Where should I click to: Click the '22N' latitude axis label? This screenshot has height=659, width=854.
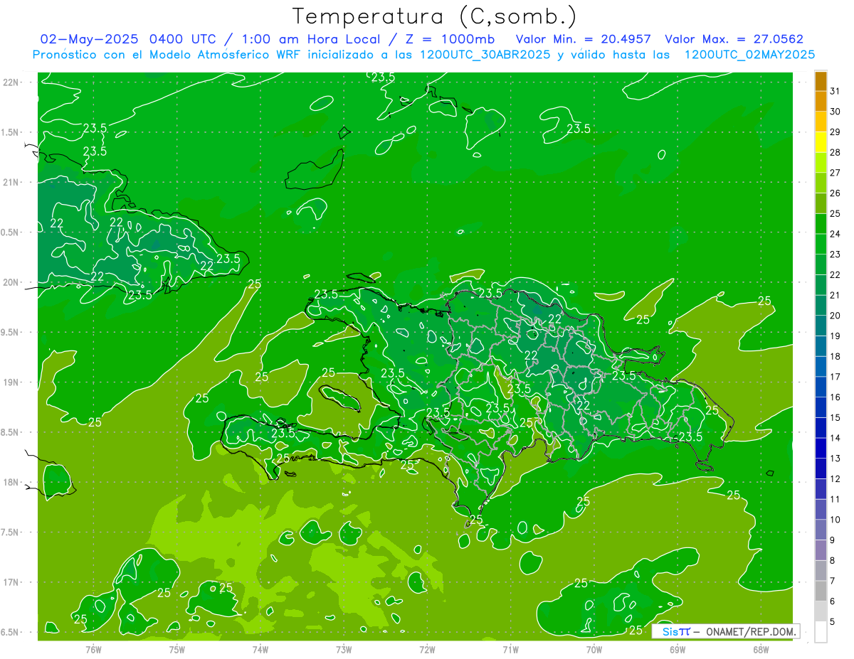click(12, 82)
